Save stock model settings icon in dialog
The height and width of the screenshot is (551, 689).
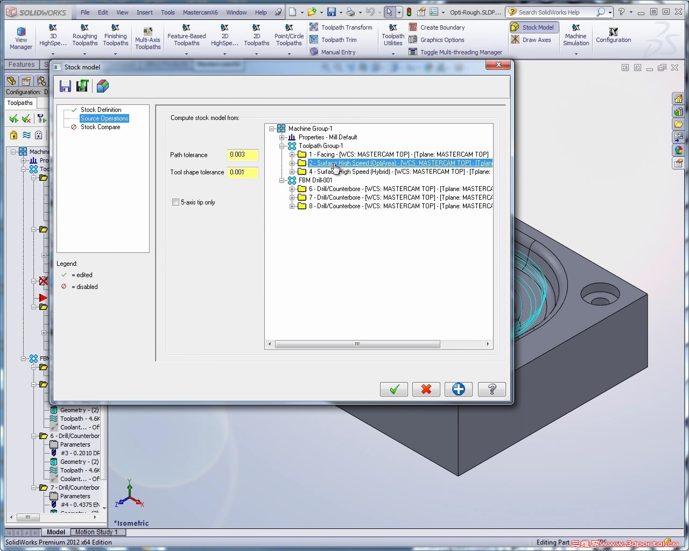point(65,86)
